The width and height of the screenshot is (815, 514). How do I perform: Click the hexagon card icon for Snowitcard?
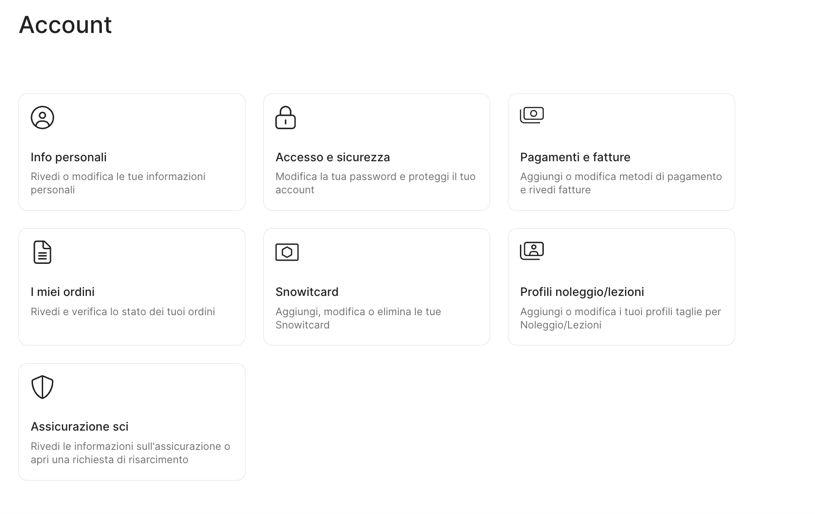(287, 252)
